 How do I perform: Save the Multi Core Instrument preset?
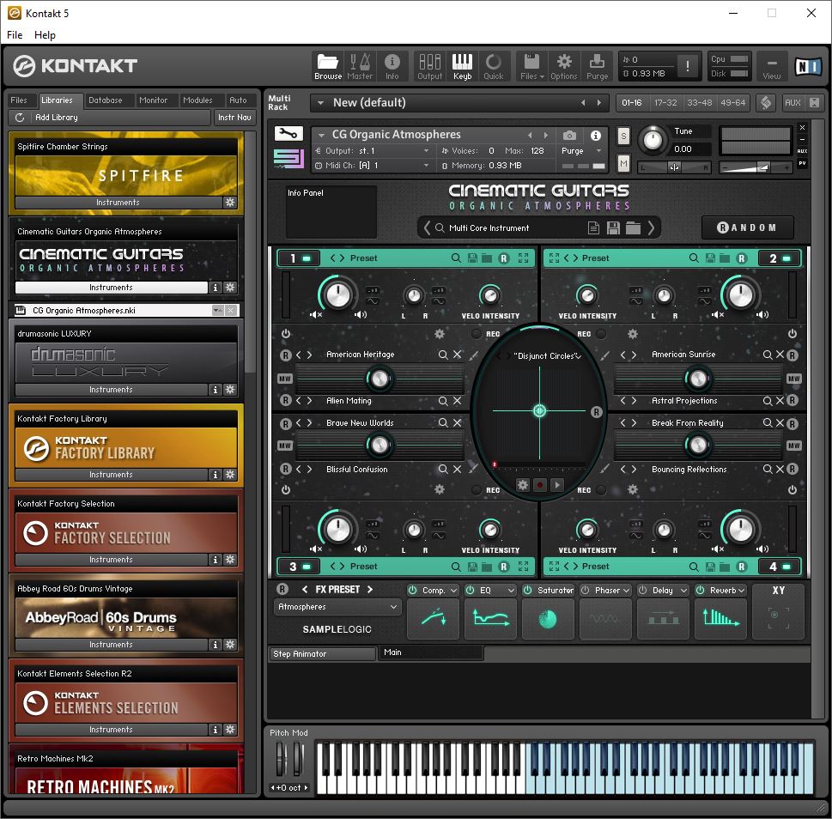[x=613, y=228]
